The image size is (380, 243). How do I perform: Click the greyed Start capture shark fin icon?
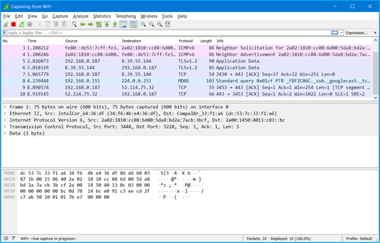point(6,24)
